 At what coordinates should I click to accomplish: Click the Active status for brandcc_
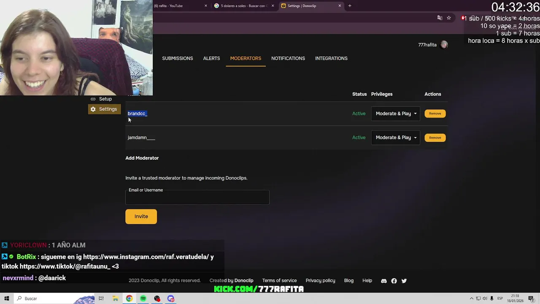(x=359, y=114)
